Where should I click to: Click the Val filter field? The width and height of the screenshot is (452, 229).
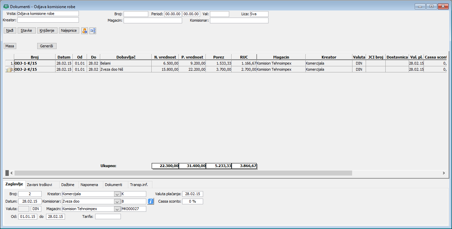[x=219, y=14]
